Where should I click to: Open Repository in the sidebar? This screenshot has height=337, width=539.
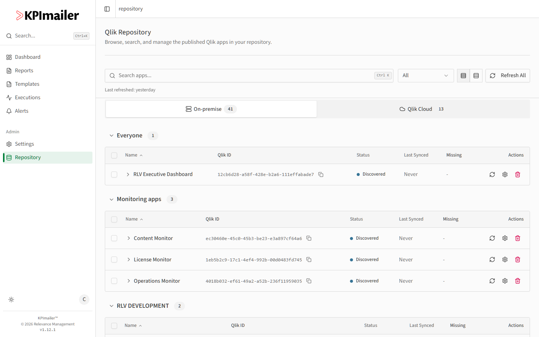click(48, 157)
